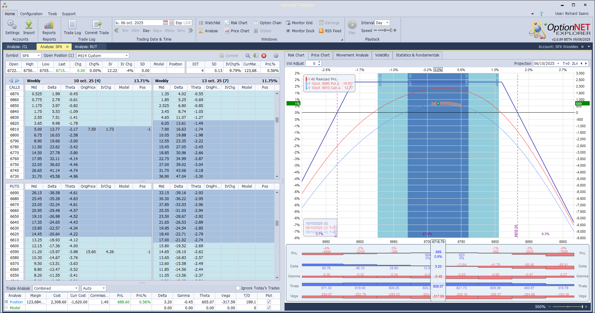
Task: Click the Import download icon
Action: [29, 25]
